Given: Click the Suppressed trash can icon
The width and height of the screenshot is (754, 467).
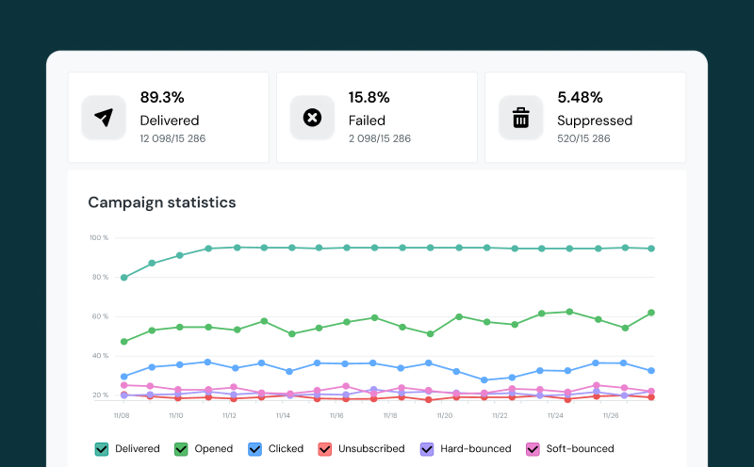Looking at the screenshot, I should coord(520,118).
